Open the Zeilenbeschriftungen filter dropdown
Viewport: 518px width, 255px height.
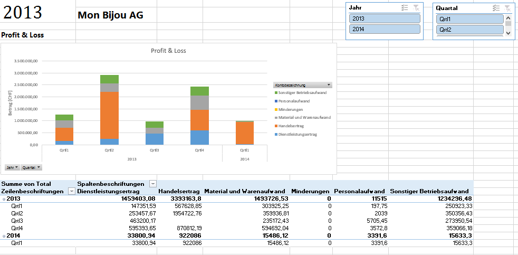(72, 191)
